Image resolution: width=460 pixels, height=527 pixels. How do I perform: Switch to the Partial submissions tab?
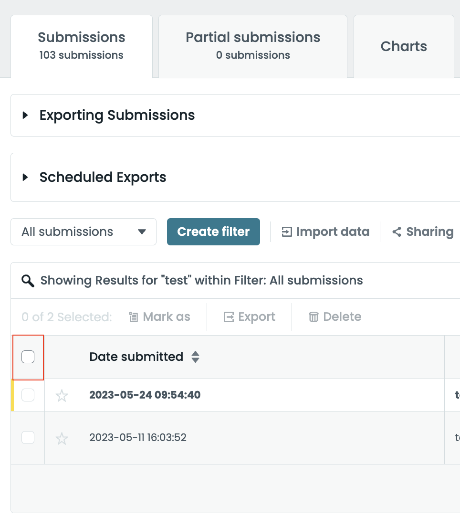pyautogui.click(x=252, y=46)
